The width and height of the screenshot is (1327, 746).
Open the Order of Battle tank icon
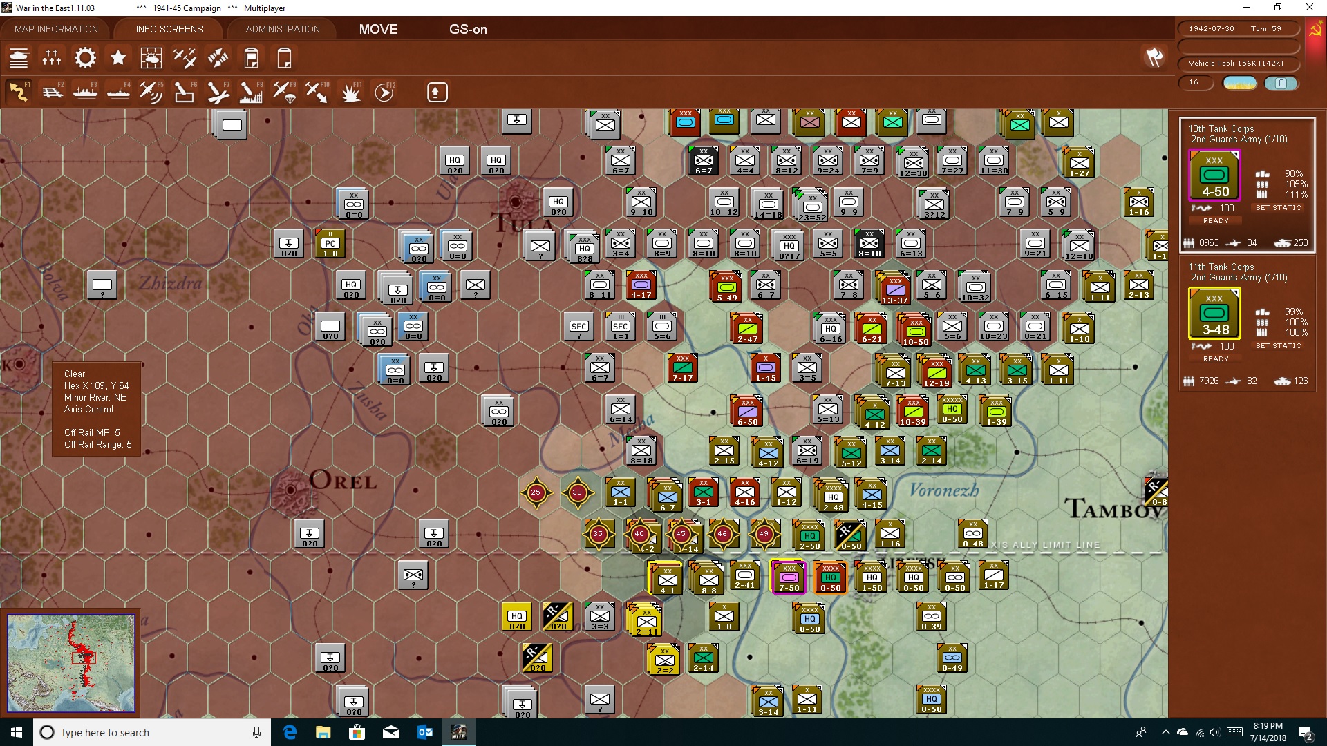coord(19,58)
